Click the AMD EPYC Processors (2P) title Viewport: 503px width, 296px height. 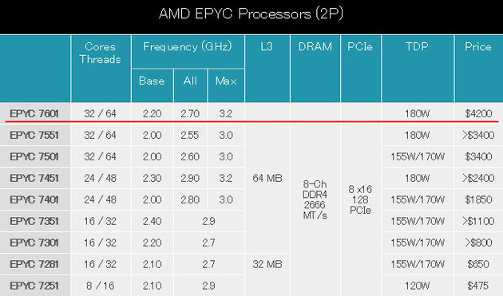click(x=252, y=14)
